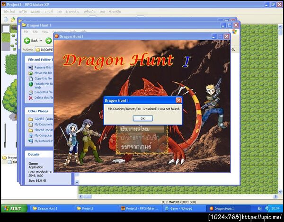Screen dimensions: 284x222
Task: Open the Back history dropdown arrow
Action: tap(41, 41)
